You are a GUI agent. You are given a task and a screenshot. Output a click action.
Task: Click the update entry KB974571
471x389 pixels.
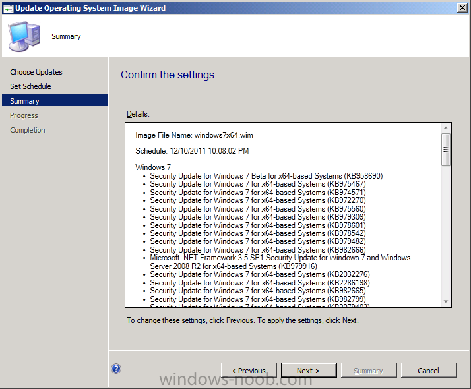pyautogui.click(x=258, y=193)
